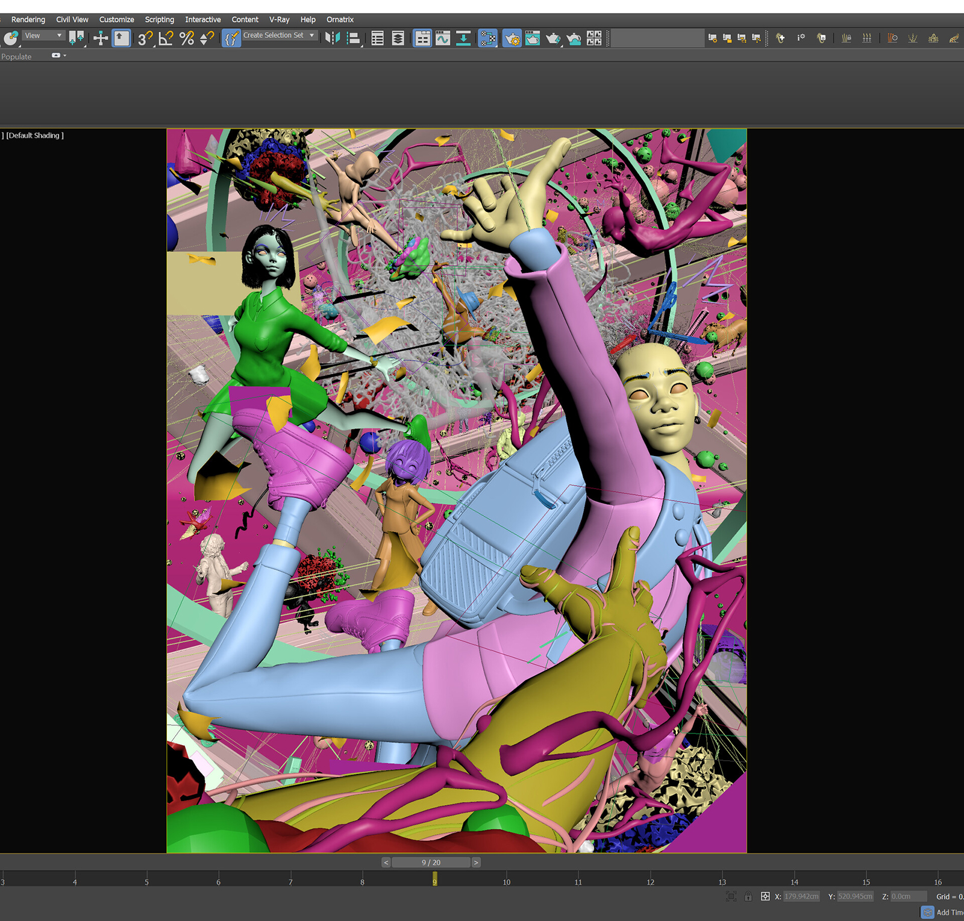Click the time slider showing 9 / 20
Viewport: 964px width, 921px height.
pos(431,863)
